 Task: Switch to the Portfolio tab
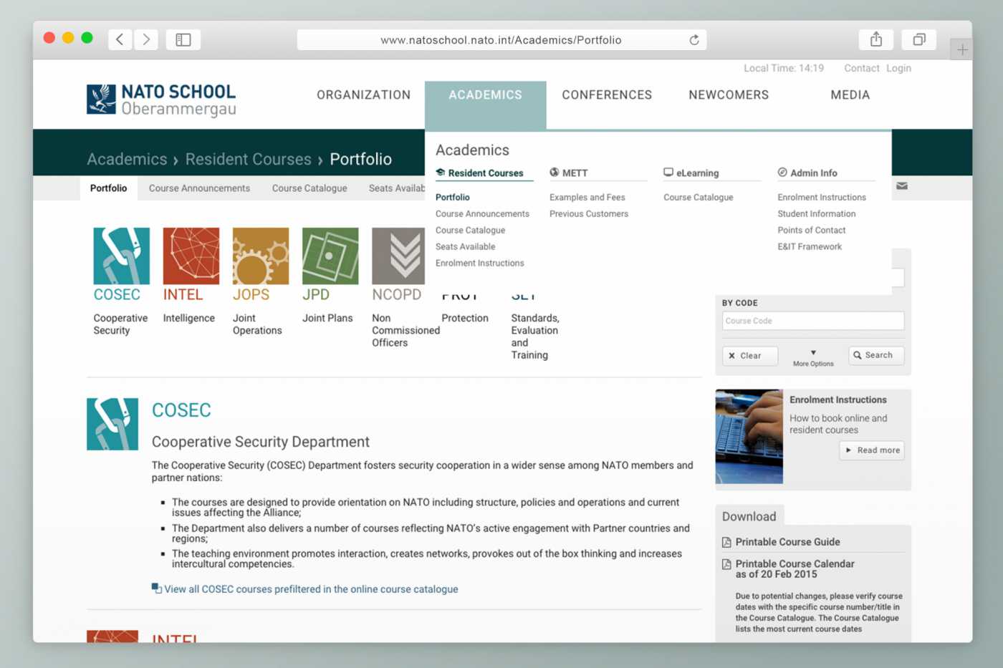108,188
